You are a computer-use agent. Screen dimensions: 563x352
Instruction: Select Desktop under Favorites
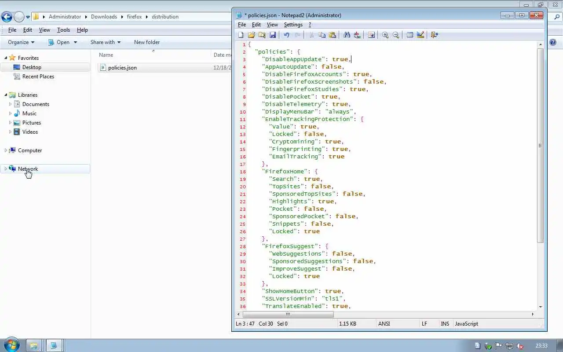coord(32,67)
